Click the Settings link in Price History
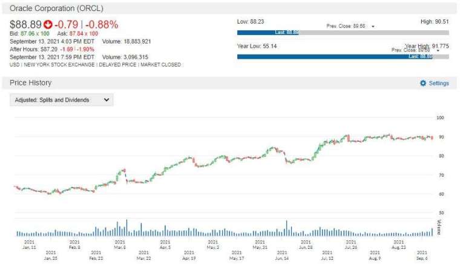460x264 pixels. 439,84
